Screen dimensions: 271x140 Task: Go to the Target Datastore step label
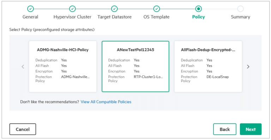(114, 17)
